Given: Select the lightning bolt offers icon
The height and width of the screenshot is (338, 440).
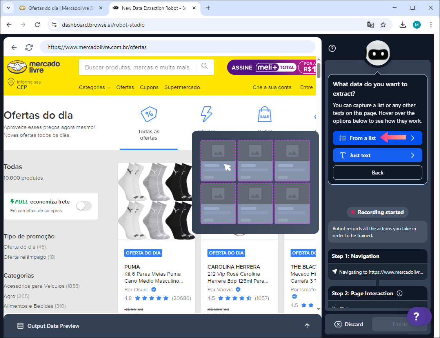Looking at the screenshot, I should 206,114.
